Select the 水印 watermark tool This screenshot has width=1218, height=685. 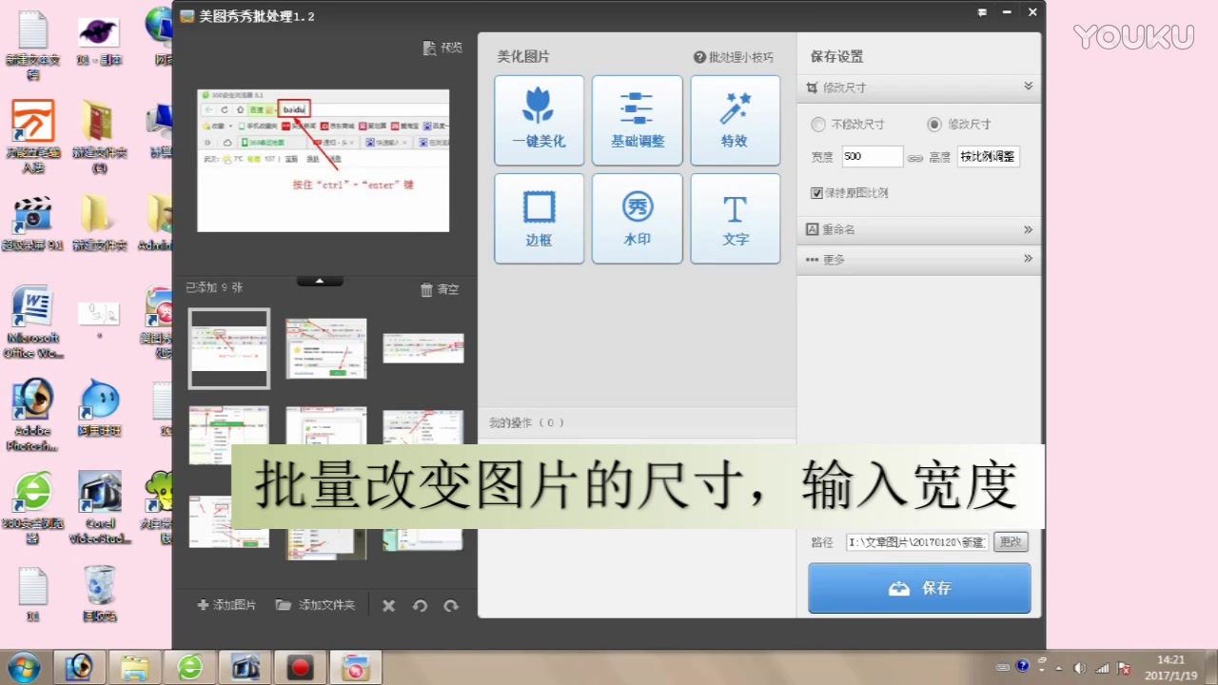click(637, 218)
